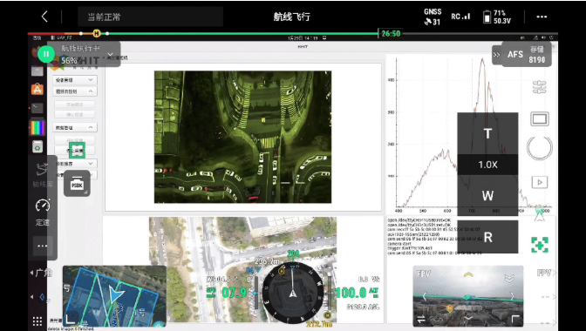586x331 pixels.
Task: Zoom in with the T button
Action: point(487,133)
